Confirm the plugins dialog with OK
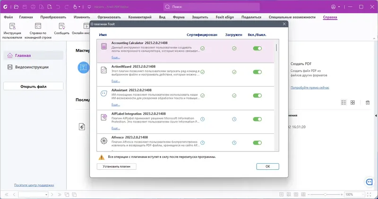This screenshot has height=199, width=378. click(x=267, y=166)
